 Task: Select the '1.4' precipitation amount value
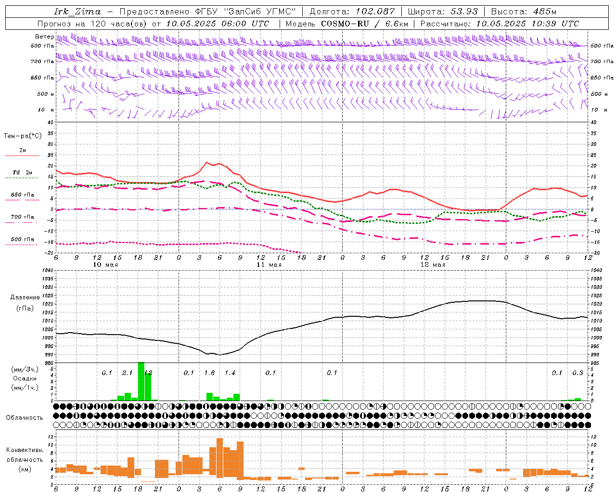point(230,373)
